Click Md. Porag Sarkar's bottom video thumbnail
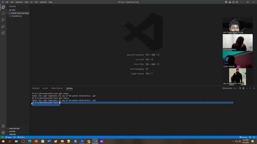This screenshot has width=257, height=144. pos(238,76)
